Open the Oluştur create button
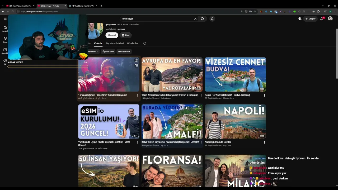338x190 pixels. point(310,19)
